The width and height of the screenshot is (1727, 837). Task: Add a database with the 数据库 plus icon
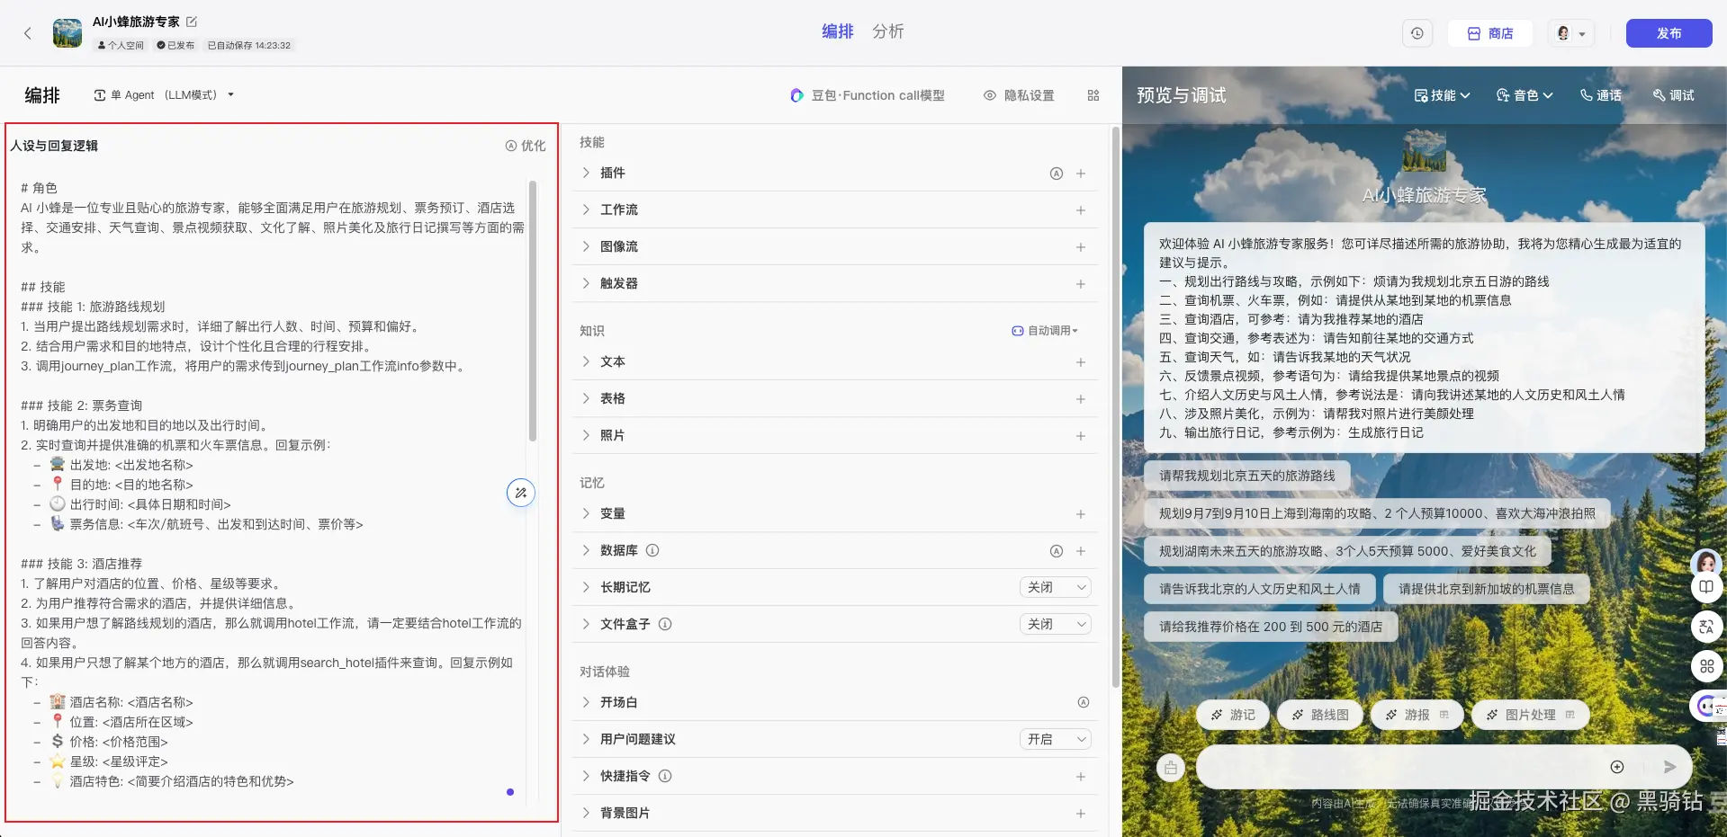[1081, 551]
